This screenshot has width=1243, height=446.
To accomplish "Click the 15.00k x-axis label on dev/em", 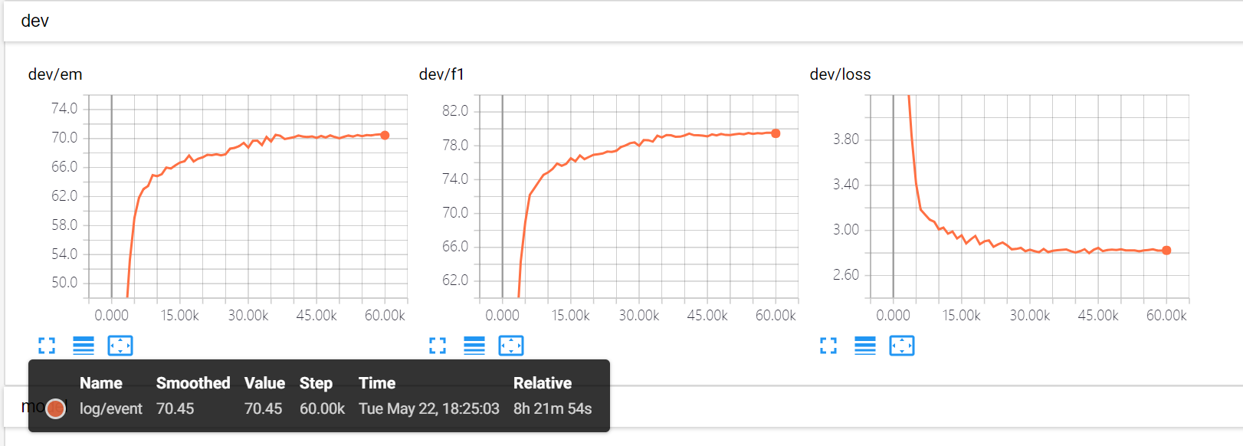I will pos(180,316).
